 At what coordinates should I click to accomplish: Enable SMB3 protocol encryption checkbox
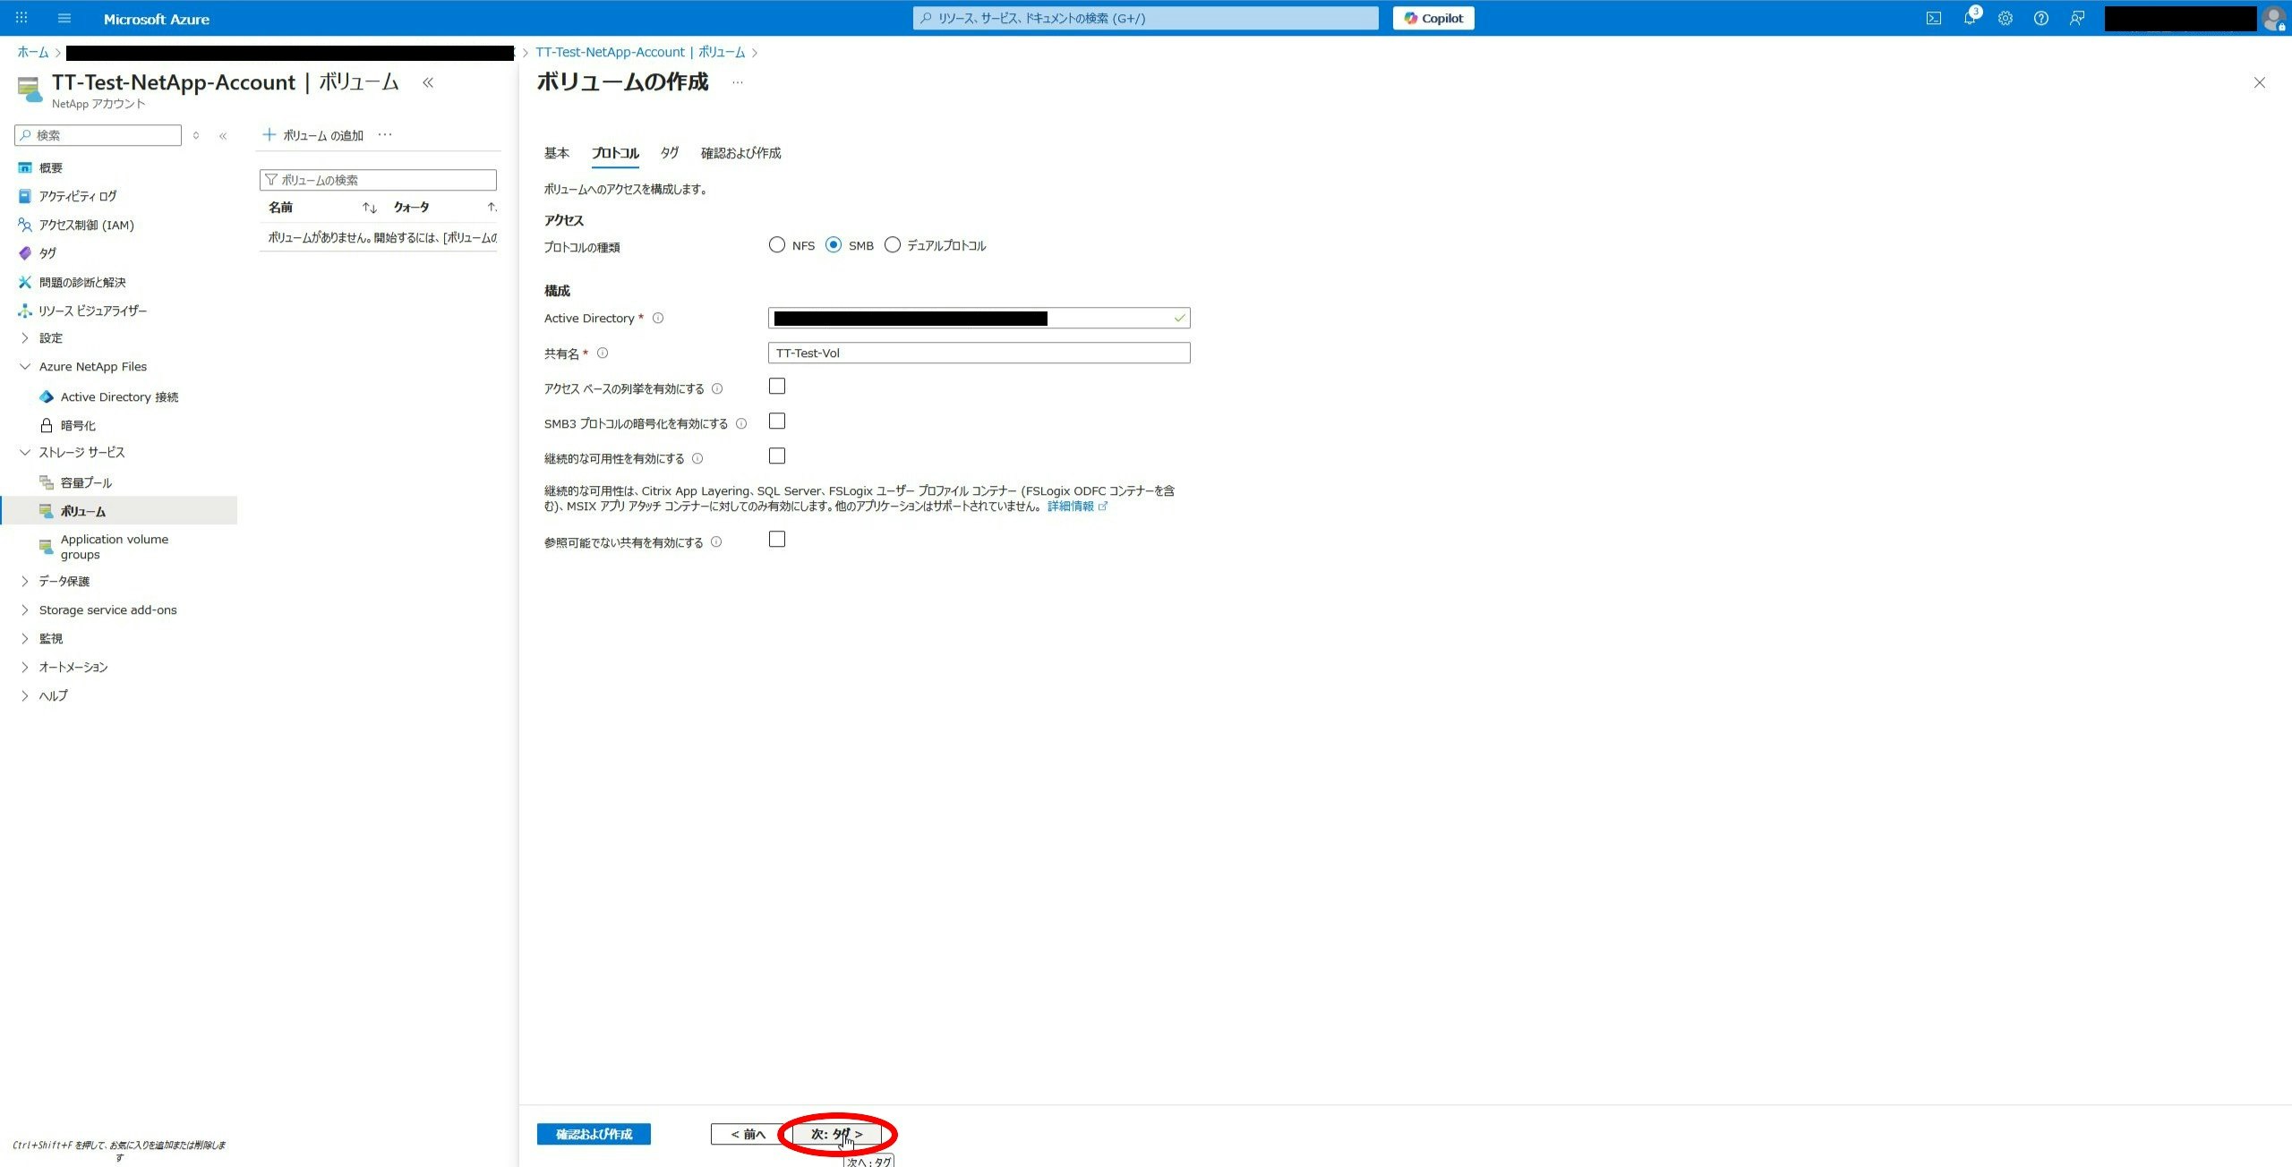(x=777, y=422)
